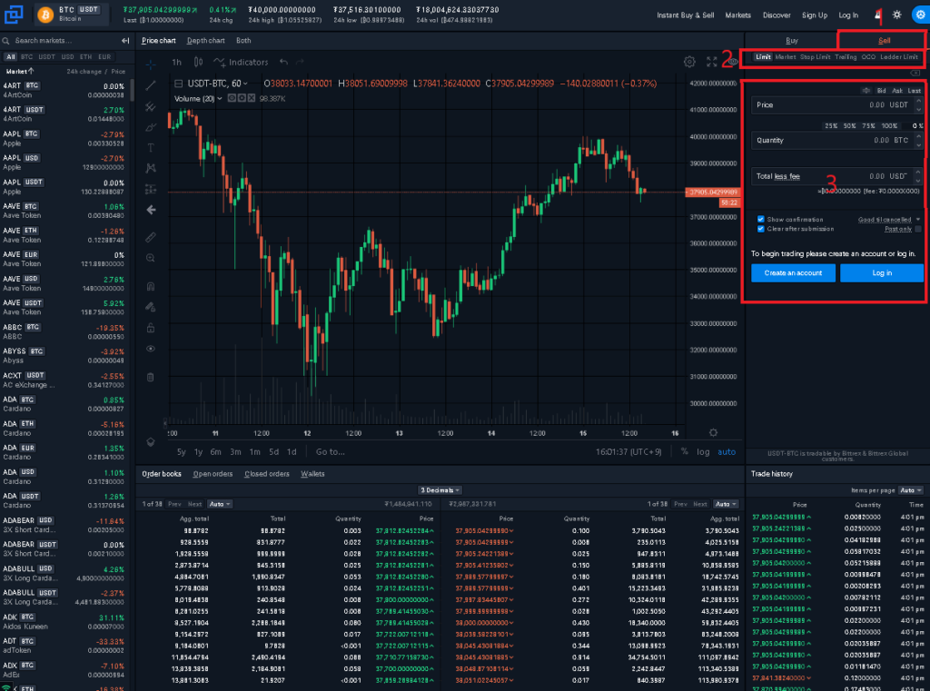The width and height of the screenshot is (930, 691).
Task: Select the zoom-in magnifier tool
Action: tap(151, 258)
